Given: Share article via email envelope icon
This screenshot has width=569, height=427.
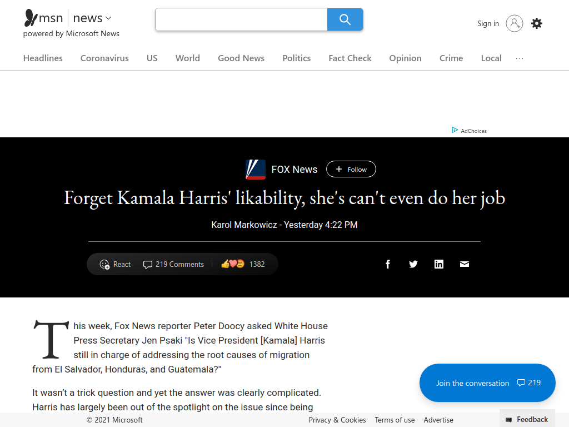Looking at the screenshot, I should (x=465, y=264).
